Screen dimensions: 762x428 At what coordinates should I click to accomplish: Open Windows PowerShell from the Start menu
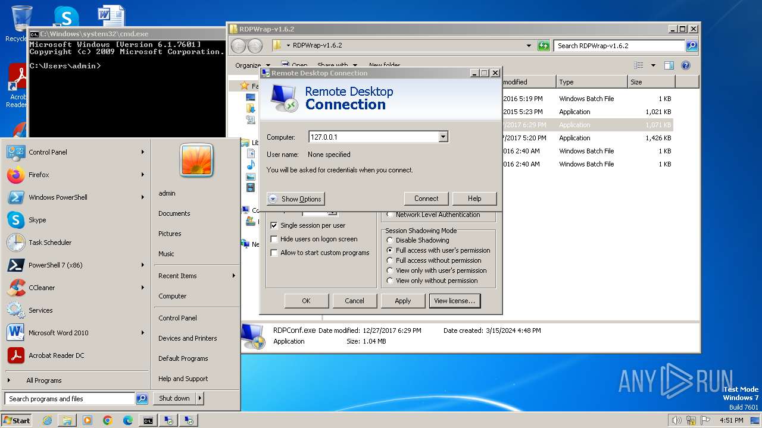[75, 197]
